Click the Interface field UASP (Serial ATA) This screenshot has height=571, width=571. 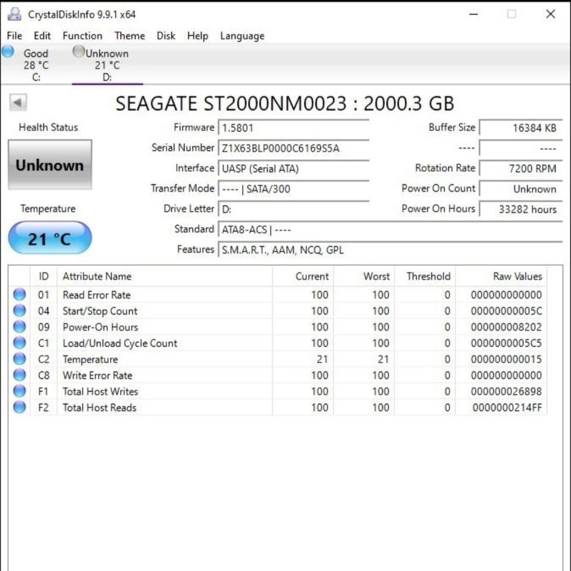(x=293, y=168)
